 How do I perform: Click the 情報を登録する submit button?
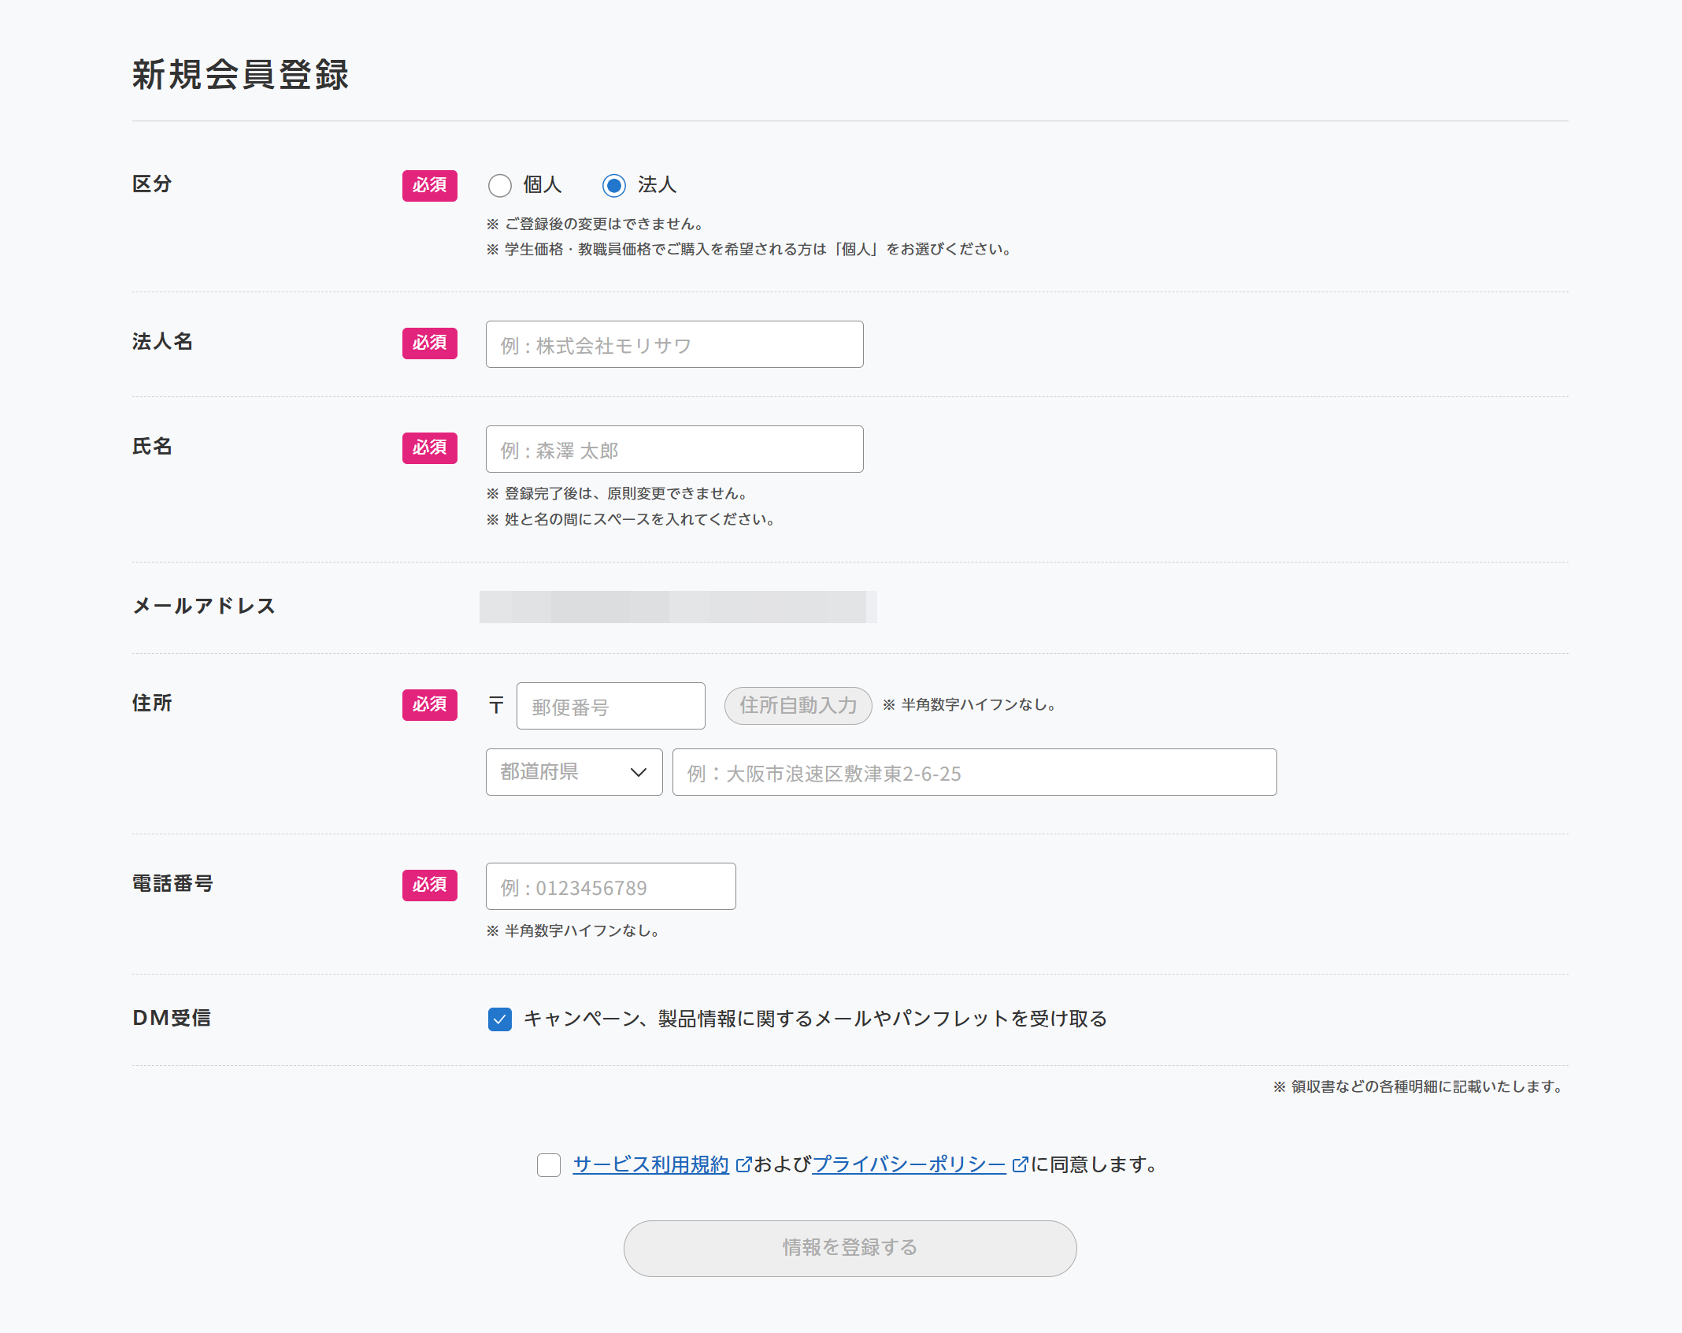[x=849, y=1249]
